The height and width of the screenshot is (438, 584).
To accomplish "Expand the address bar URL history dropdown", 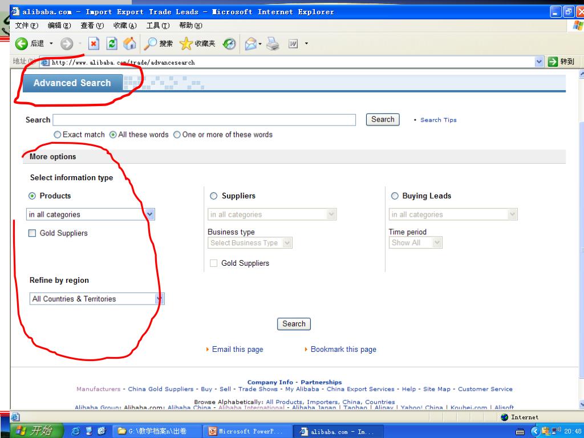I will (539, 62).
